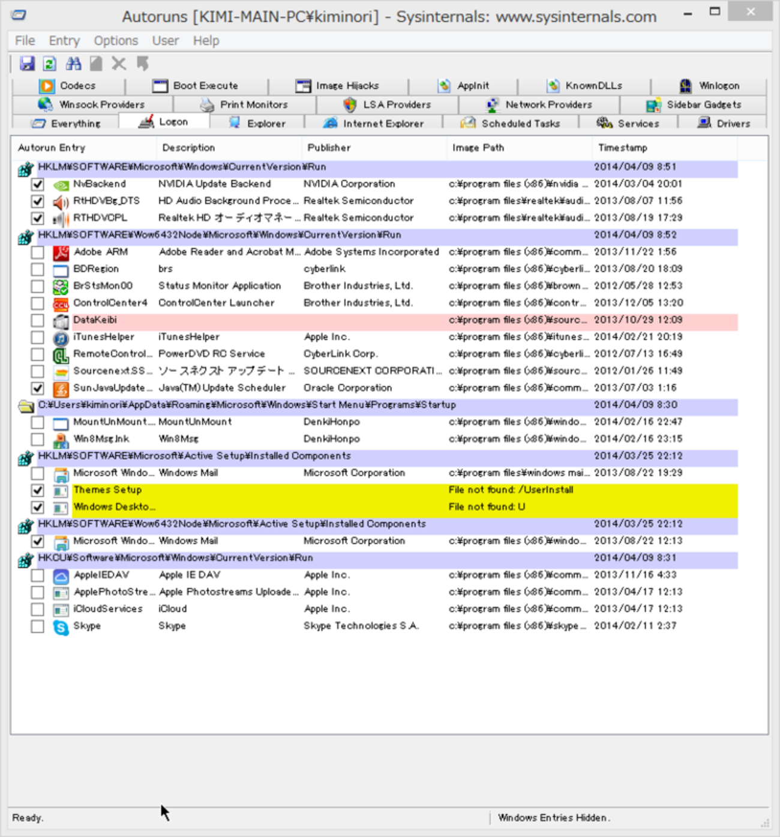Click the Win8Msg.lnk entry icon
The height and width of the screenshot is (837, 780).
61,439
